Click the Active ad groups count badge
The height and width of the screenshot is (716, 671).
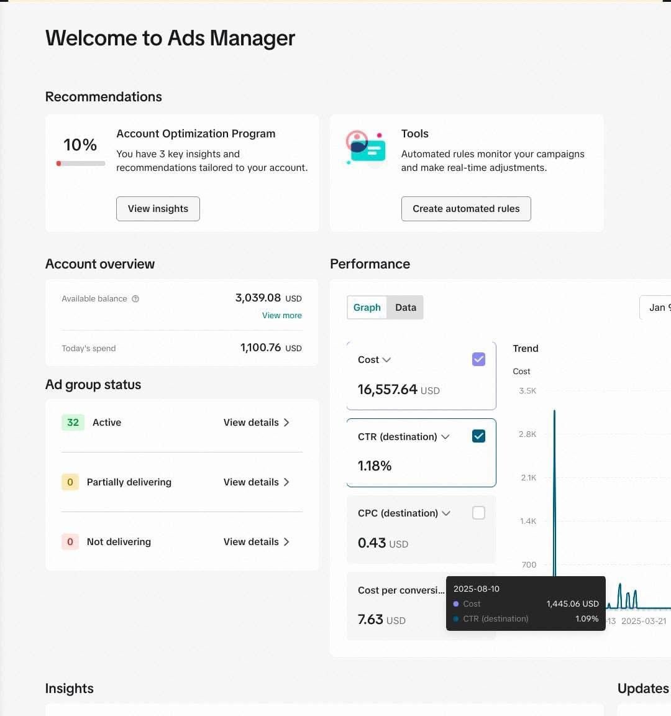(73, 423)
